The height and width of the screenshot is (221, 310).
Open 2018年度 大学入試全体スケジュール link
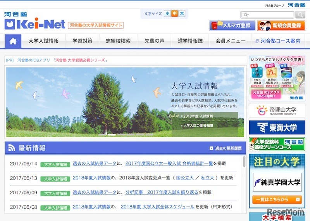(158, 207)
